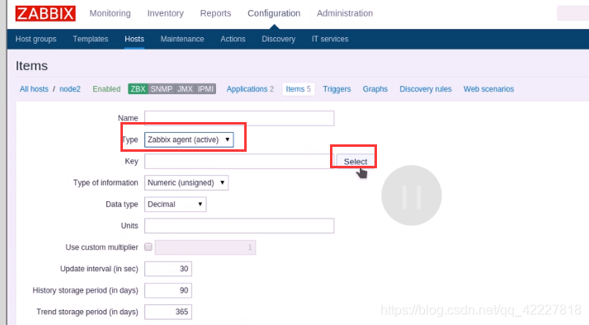The image size is (589, 325).
Task: Open the Data type dropdown (Decimal)
Action: [x=176, y=205]
